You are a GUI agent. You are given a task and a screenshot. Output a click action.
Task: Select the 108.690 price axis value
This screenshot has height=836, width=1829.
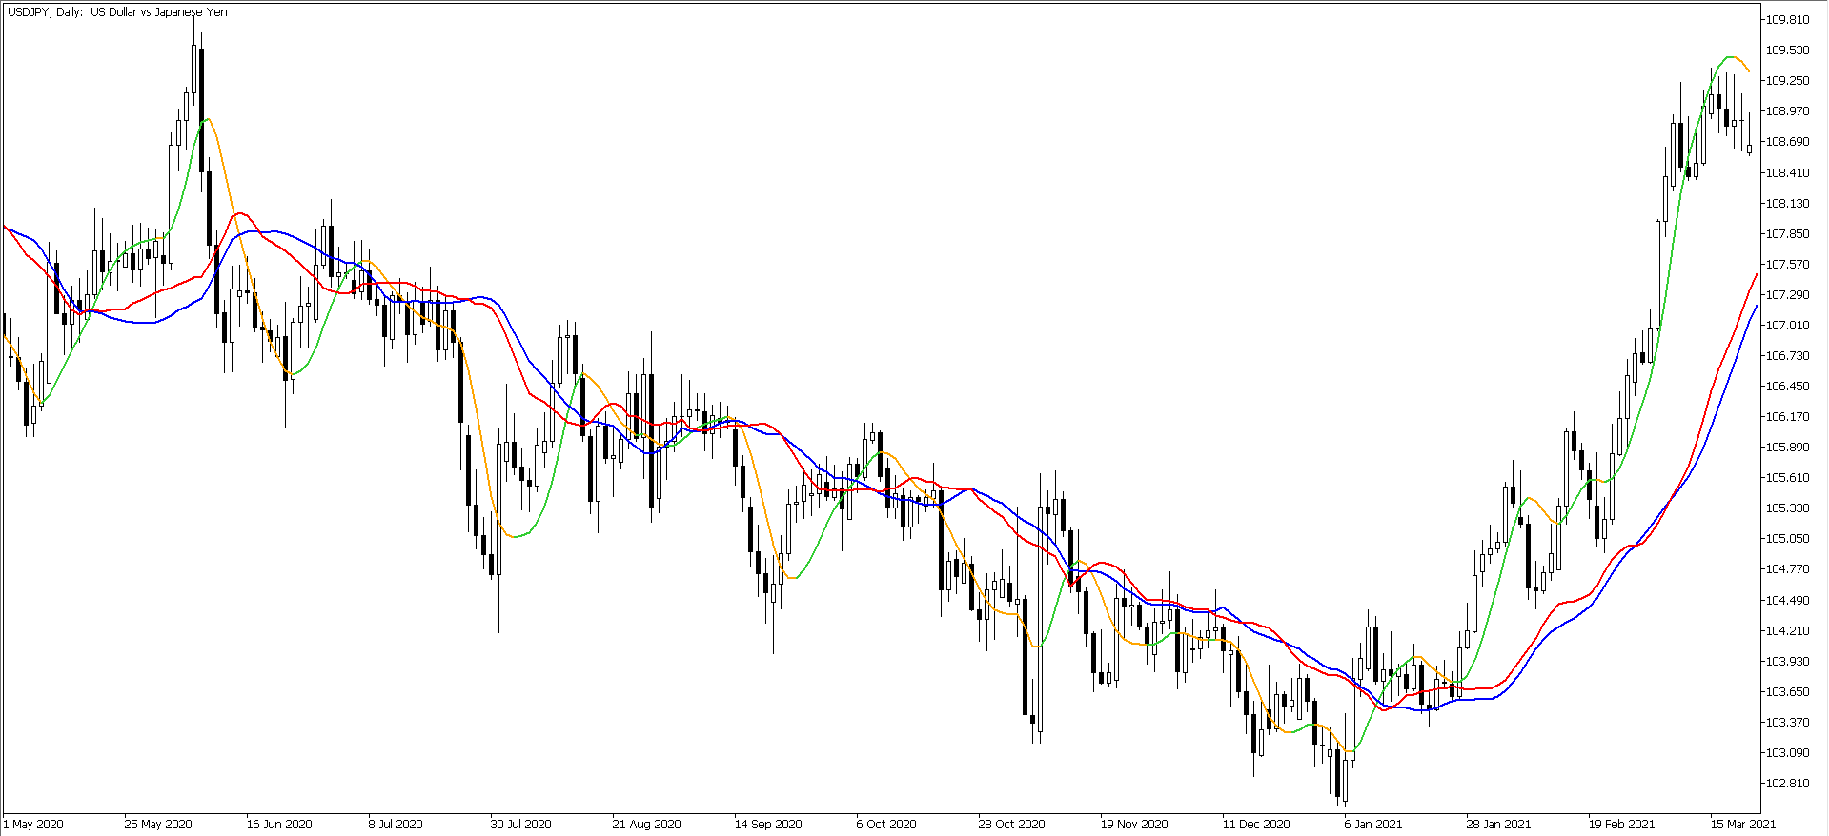coord(1787,141)
